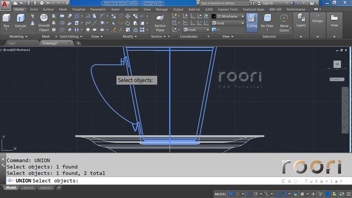Click the Polyline tool in Draw panel
Image resolution: width=352 pixels, height=198 pixels.
(88, 16)
